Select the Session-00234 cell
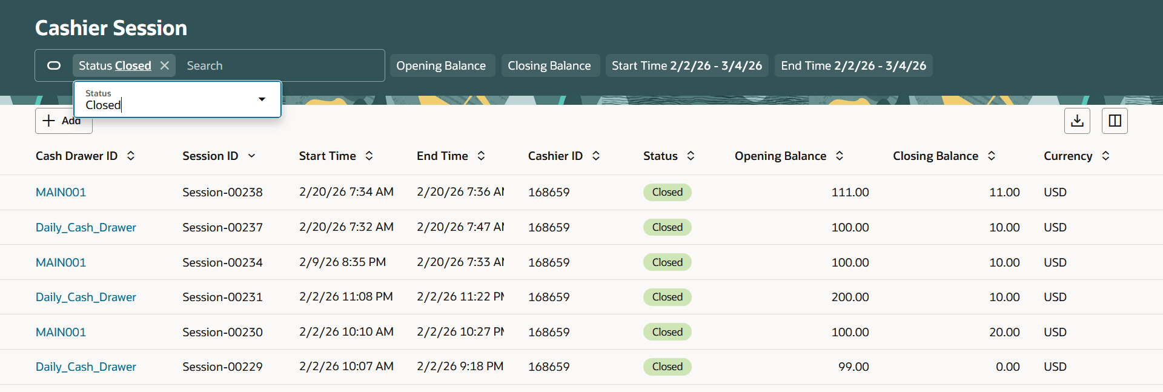 pos(222,262)
